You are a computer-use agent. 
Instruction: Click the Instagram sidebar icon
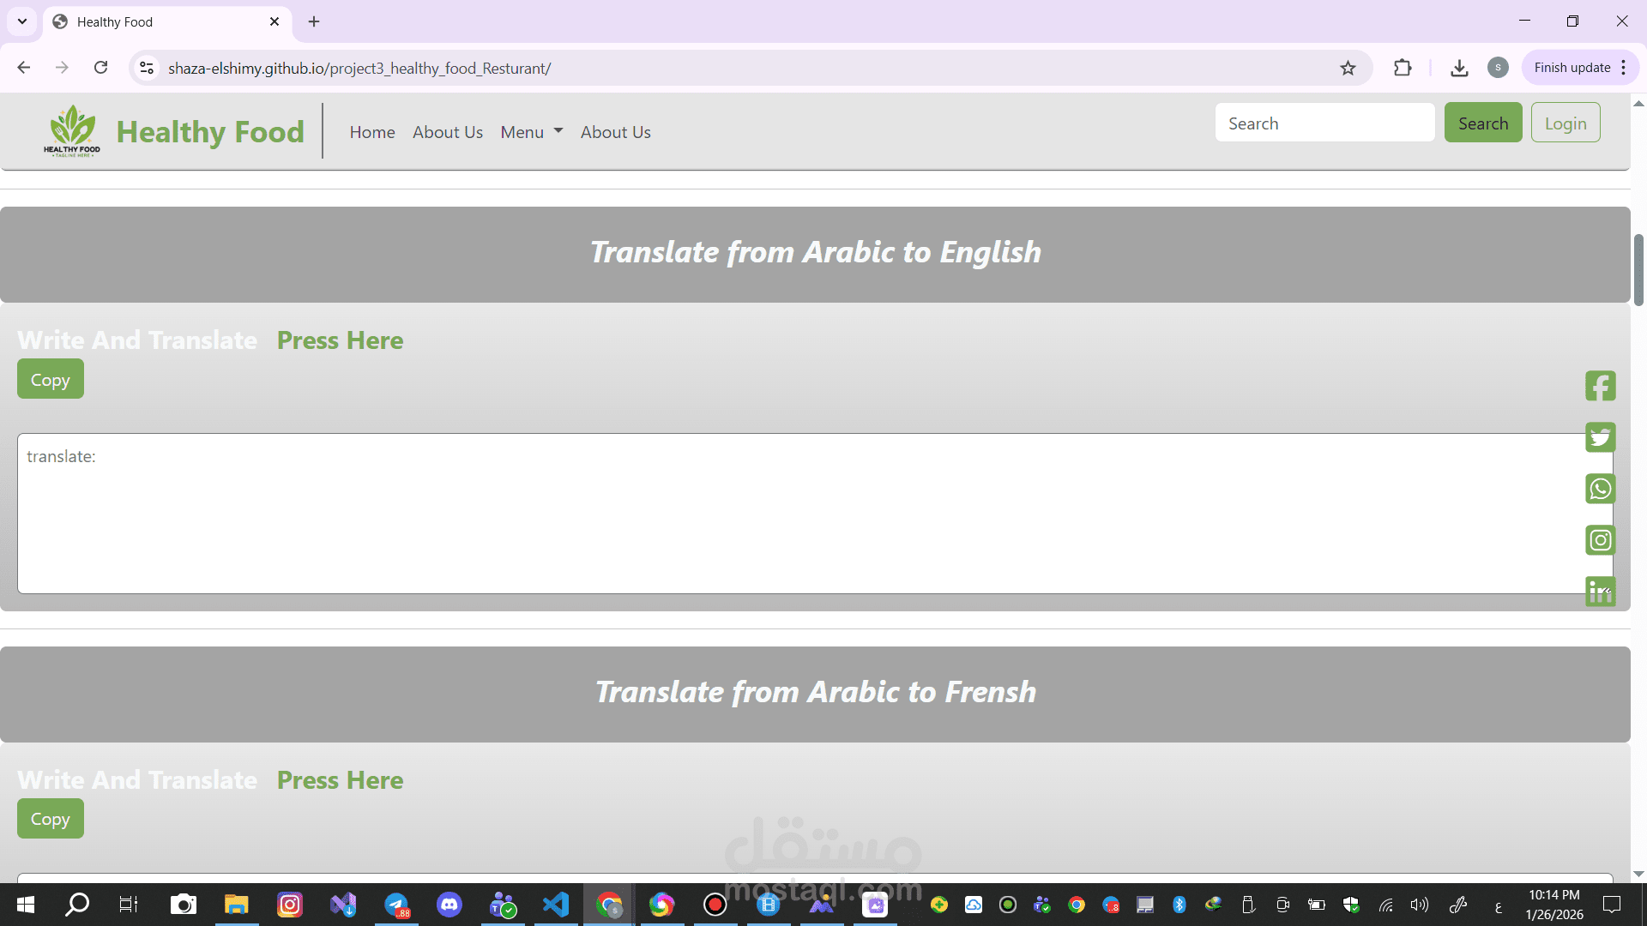pos(1600,540)
